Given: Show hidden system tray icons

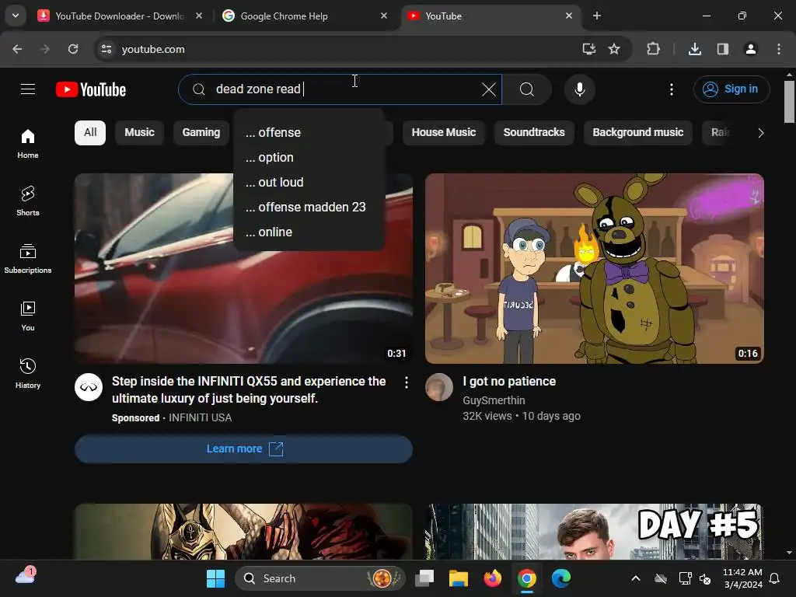Looking at the screenshot, I should click(x=636, y=578).
